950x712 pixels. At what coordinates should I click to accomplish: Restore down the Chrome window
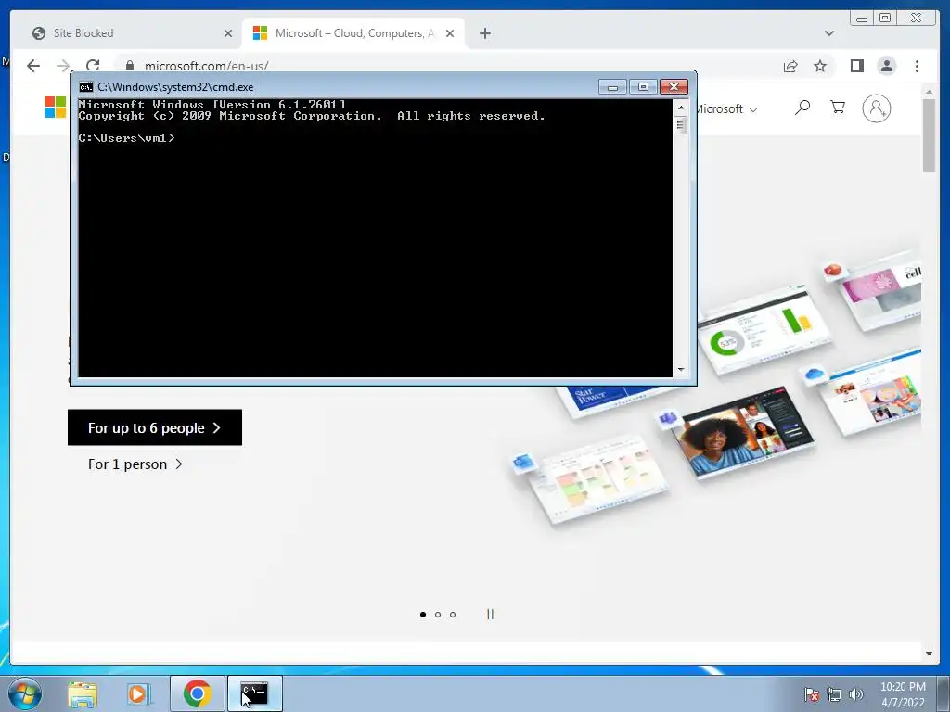885,19
